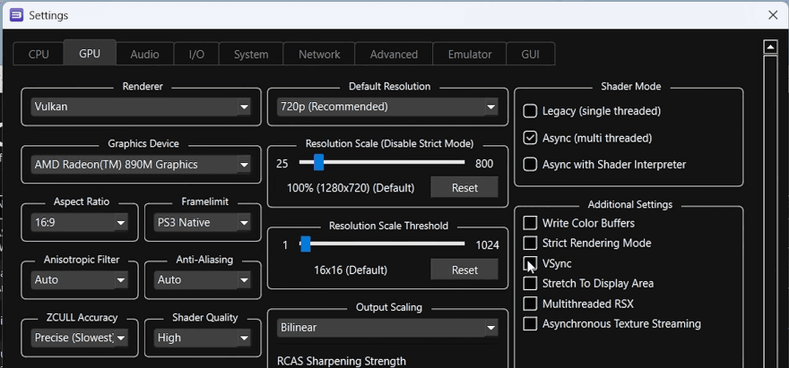Select Async with Shader Interpreter mode

[x=530, y=165]
